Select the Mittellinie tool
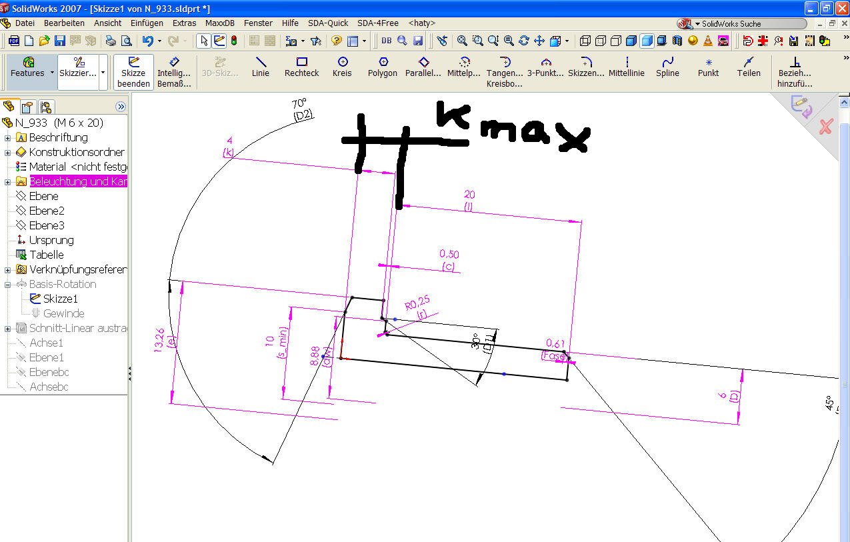The height and width of the screenshot is (542, 850). 627,67
